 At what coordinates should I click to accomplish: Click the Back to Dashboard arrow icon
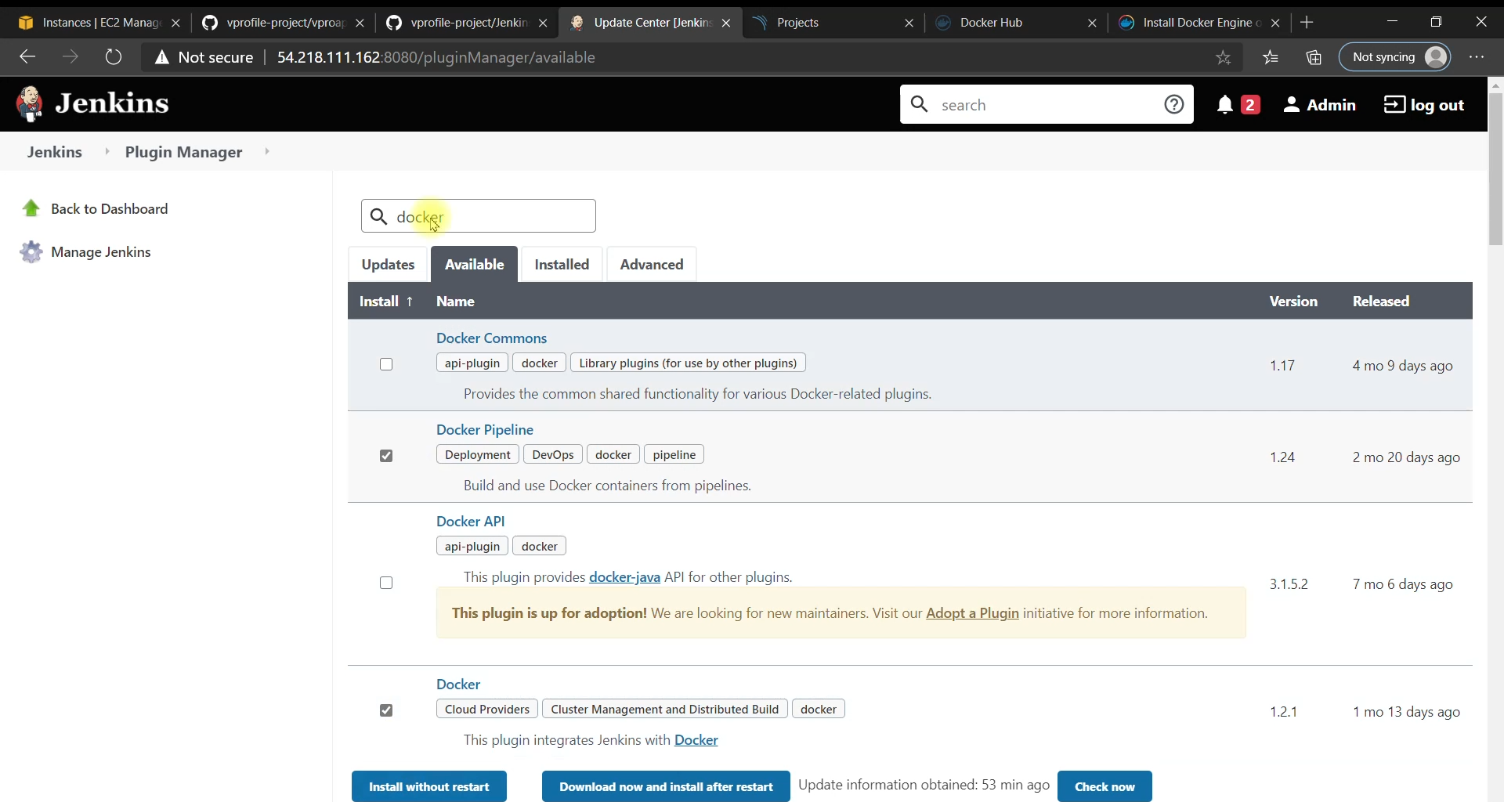coord(31,208)
